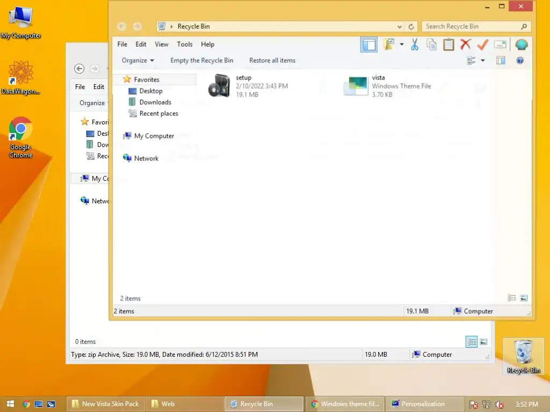The width and height of the screenshot is (550, 412).
Task: Open the folder options dropdown arrow
Action: click(402, 45)
